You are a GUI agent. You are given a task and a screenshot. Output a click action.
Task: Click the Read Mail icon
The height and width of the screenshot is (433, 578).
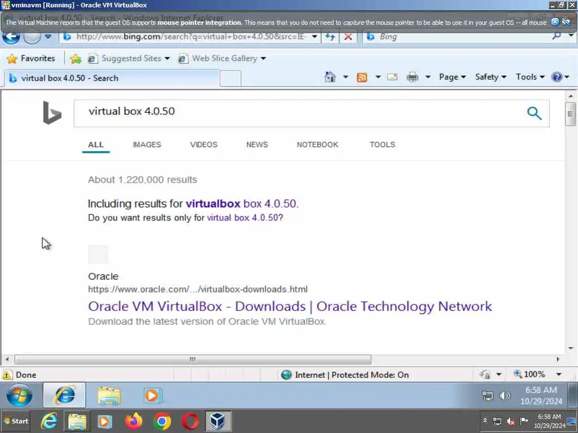pos(392,77)
